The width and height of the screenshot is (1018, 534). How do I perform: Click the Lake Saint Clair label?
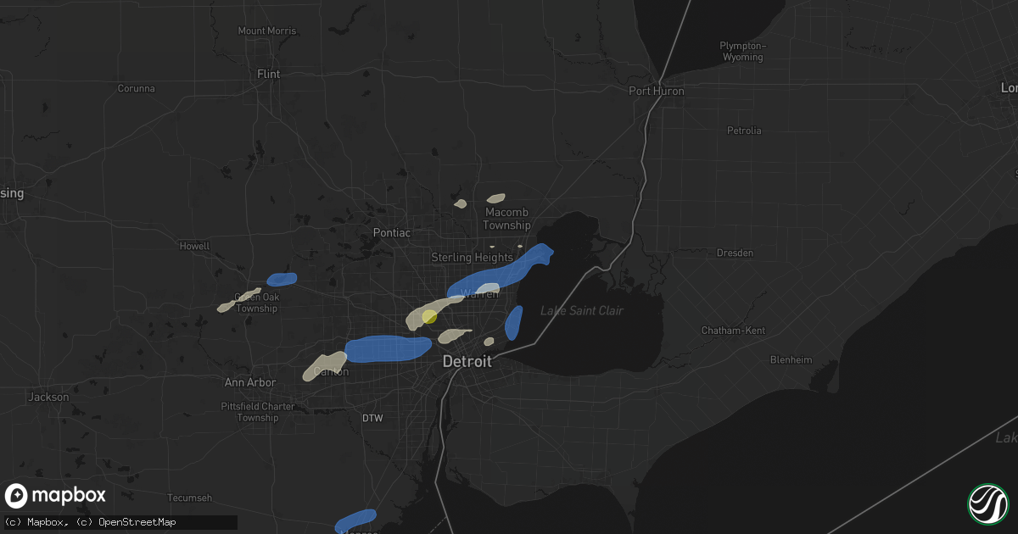582,311
